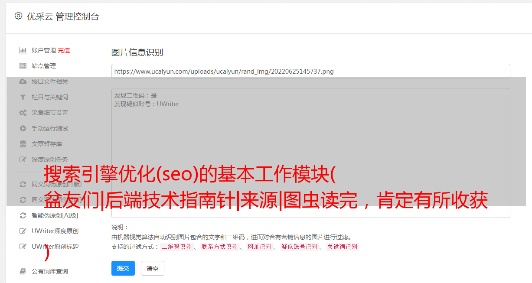Click the 疑似账号识别 tag

299,247
